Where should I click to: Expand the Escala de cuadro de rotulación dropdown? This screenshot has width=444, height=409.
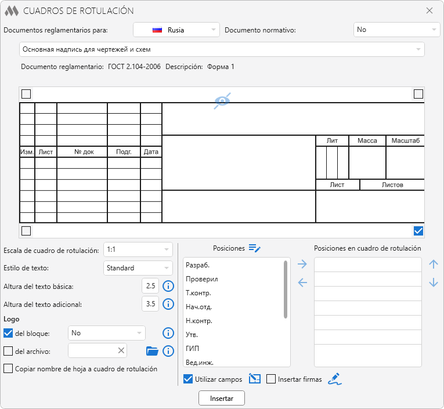pyautogui.click(x=138, y=249)
